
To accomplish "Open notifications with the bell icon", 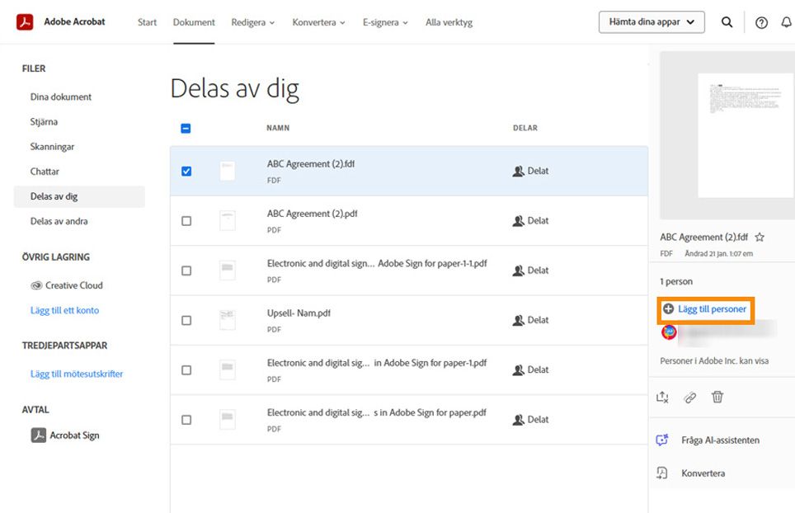I will 786,22.
